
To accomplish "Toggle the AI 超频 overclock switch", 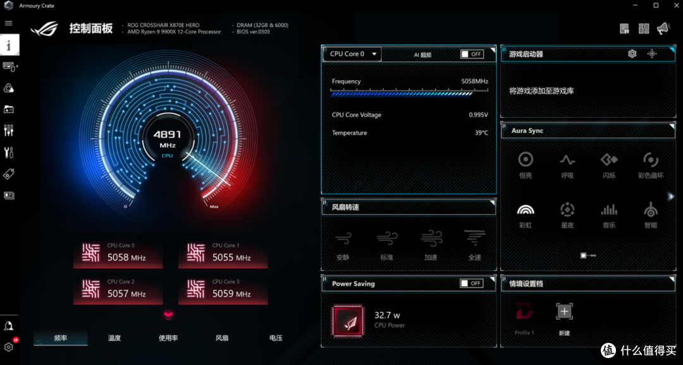I will pyautogui.click(x=472, y=54).
